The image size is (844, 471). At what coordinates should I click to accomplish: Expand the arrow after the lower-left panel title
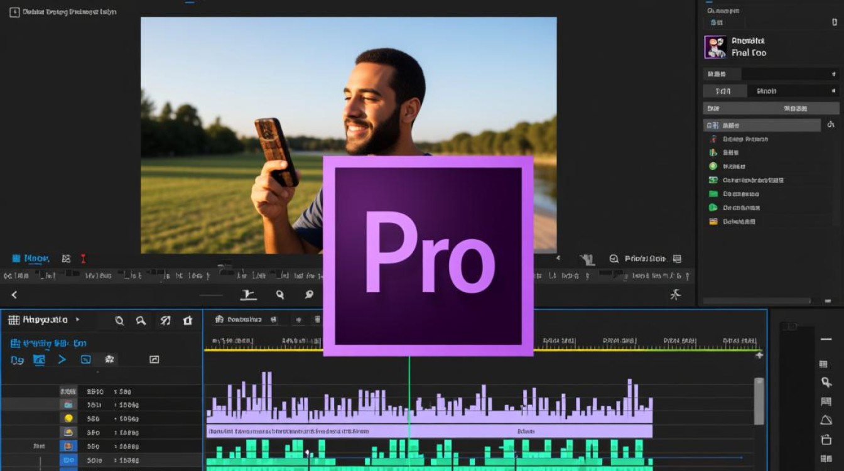pos(77,320)
